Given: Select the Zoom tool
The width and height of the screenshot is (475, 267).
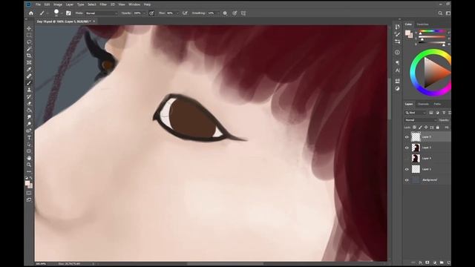Looking at the screenshot, I should click(x=29, y=165).
